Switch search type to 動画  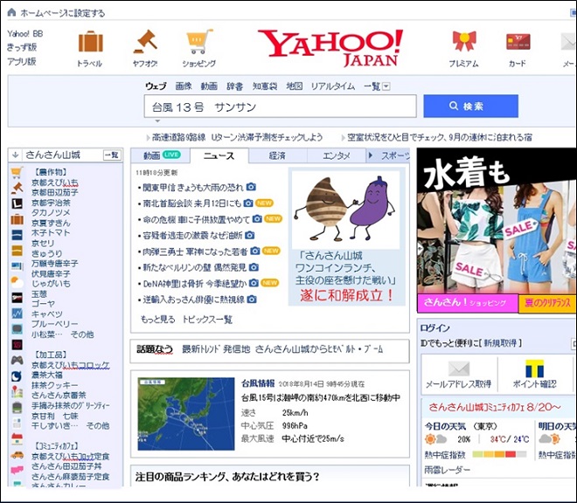coord(209,86)
